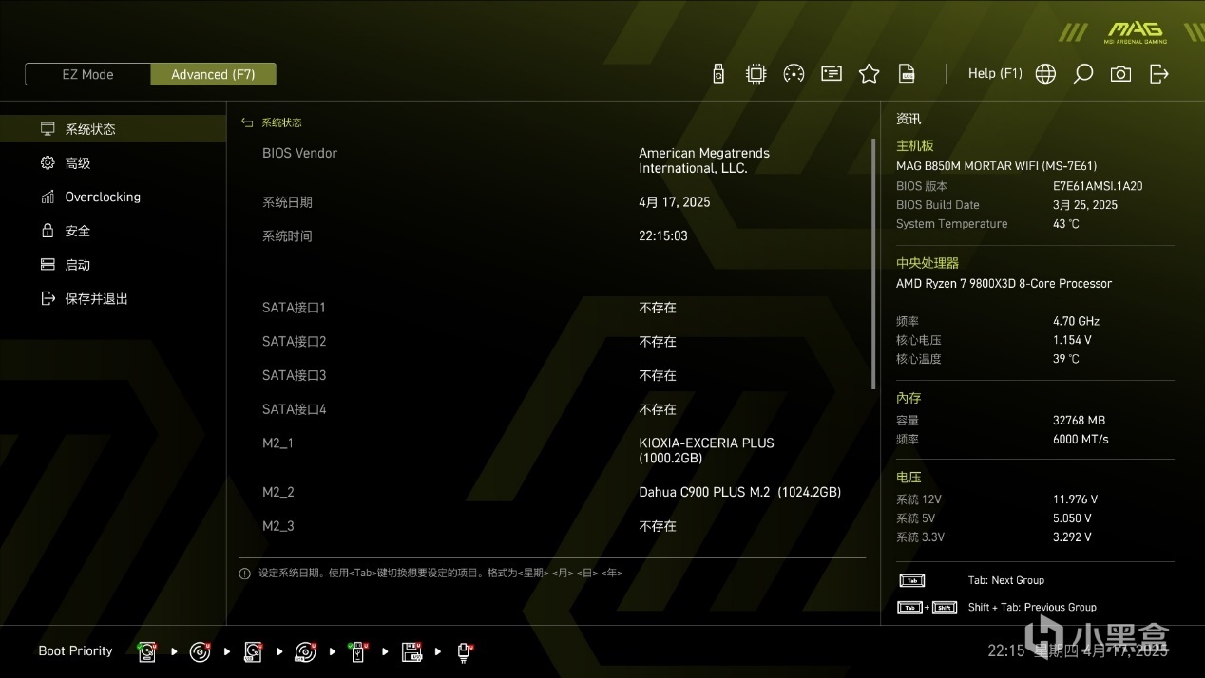Open Overclocking in the sidebar
1205x678 pixels.
tap(113, 197)
